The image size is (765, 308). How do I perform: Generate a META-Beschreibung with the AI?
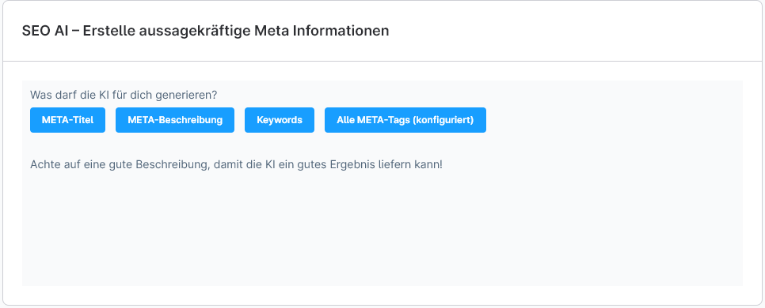pyautogui.click(x=175, y=120)
